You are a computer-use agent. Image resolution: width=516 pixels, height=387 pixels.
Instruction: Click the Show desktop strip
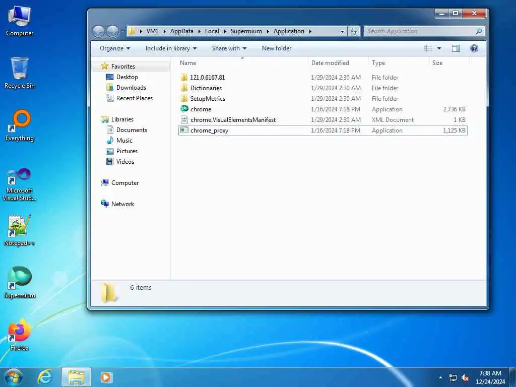click(x=512, y=377)
